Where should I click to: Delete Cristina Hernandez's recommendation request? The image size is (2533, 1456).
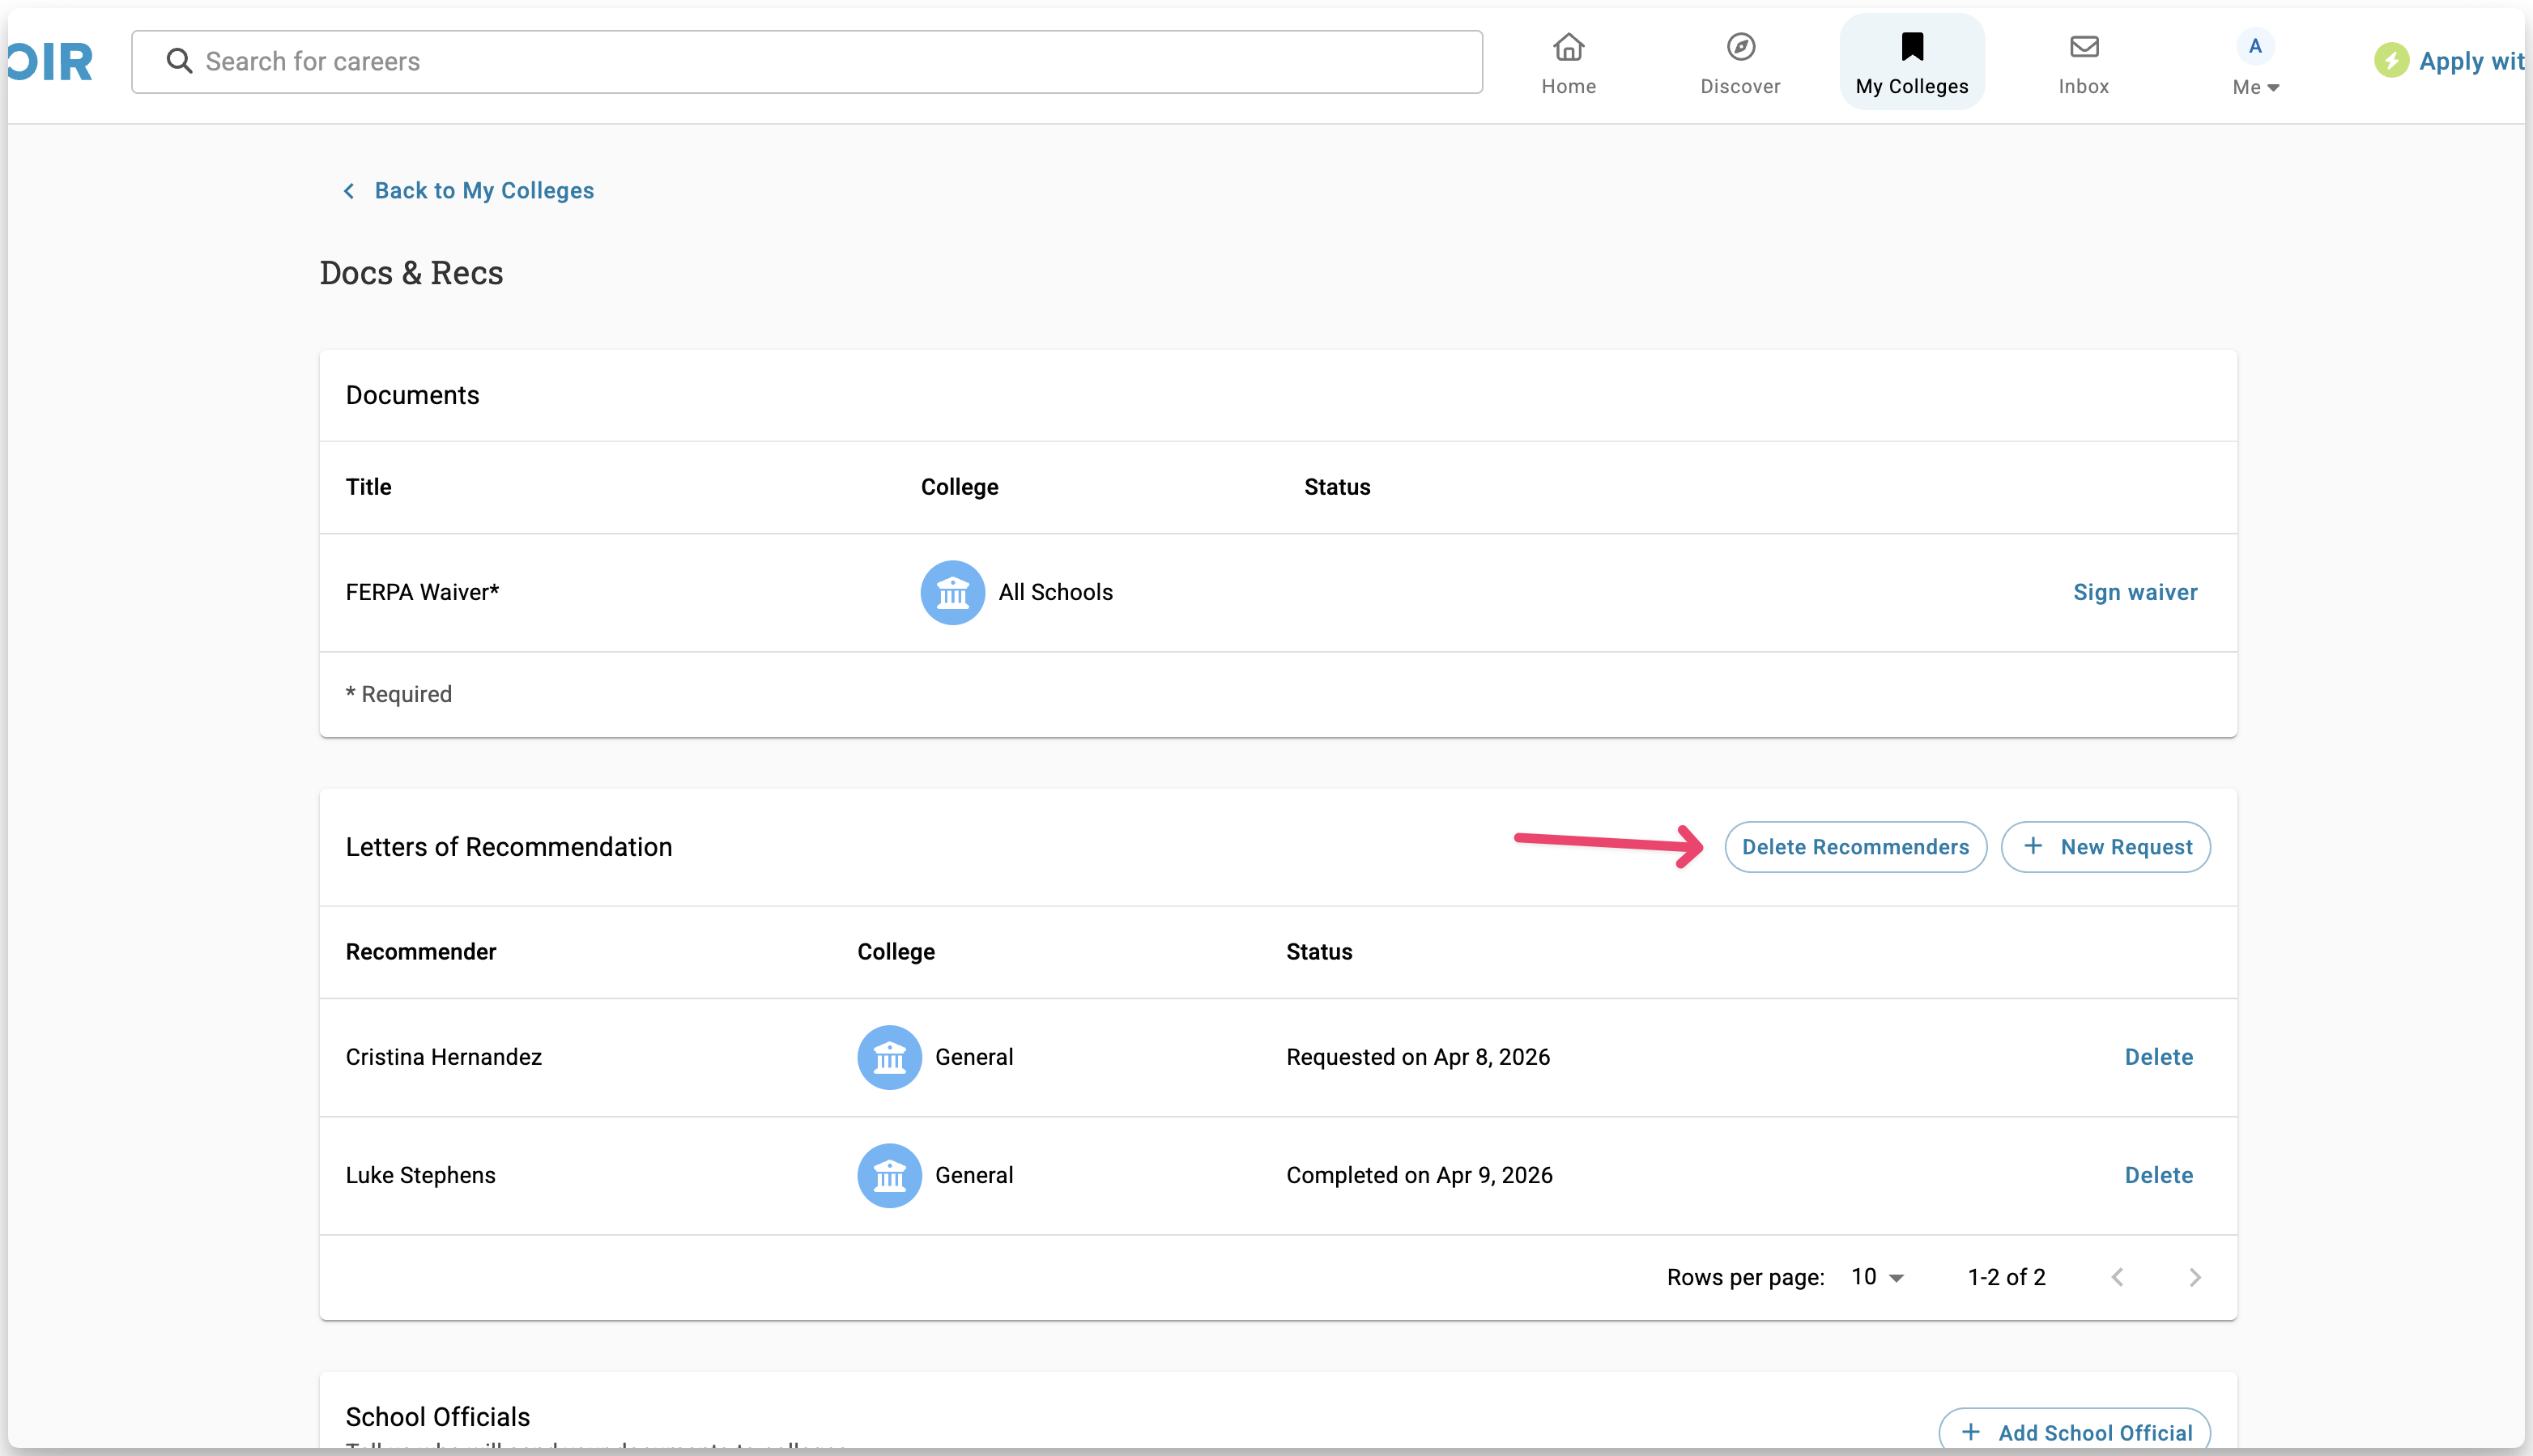tap(2158, 1057)
